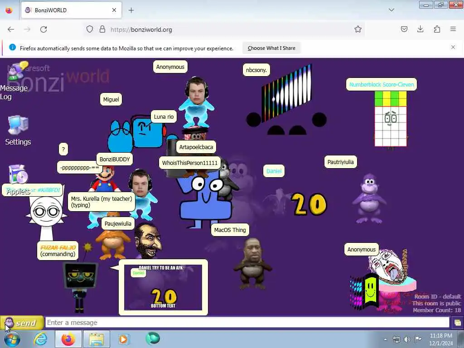Click the padlock site info icon
The width and height of the screenshot is (464, 348).
[102, 29]
